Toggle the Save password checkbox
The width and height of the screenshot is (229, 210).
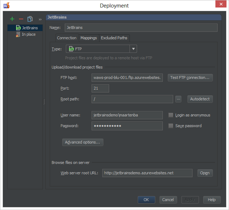click(171, 126)
